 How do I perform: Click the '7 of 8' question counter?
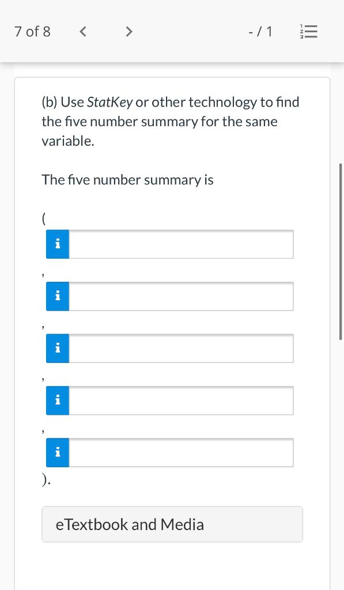32,32
